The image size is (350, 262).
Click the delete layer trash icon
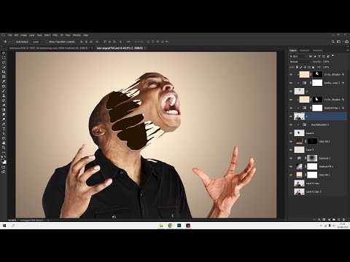[343, 220]
